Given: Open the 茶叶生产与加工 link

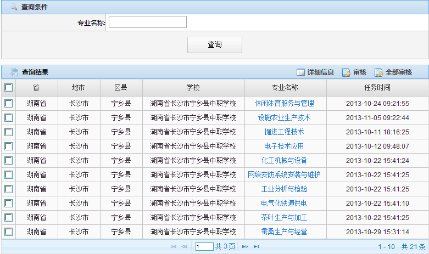Looking at the screenshot, I should (x=285, y=217).
